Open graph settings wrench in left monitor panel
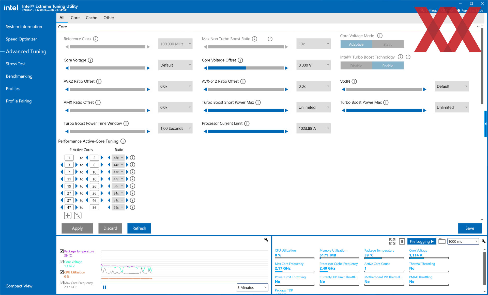 tap(266, 240)
